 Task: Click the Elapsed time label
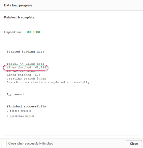pyautogui.click(x=13, y=32)
